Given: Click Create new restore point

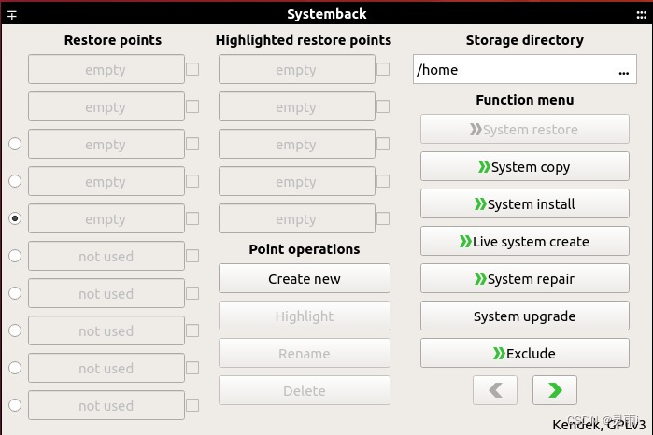Looking at the screenshot, I should click(x=305, y=279).
